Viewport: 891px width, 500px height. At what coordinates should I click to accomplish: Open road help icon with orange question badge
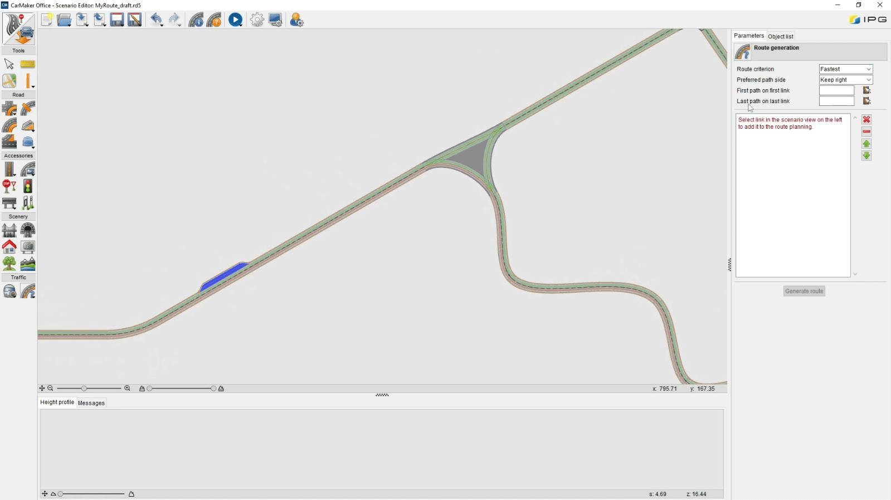point(214,20)
